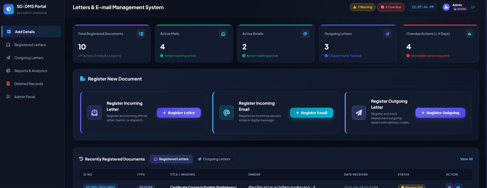487x188 pixels.
Task: Open Deleted Records from sidebar
Action: 32,84
